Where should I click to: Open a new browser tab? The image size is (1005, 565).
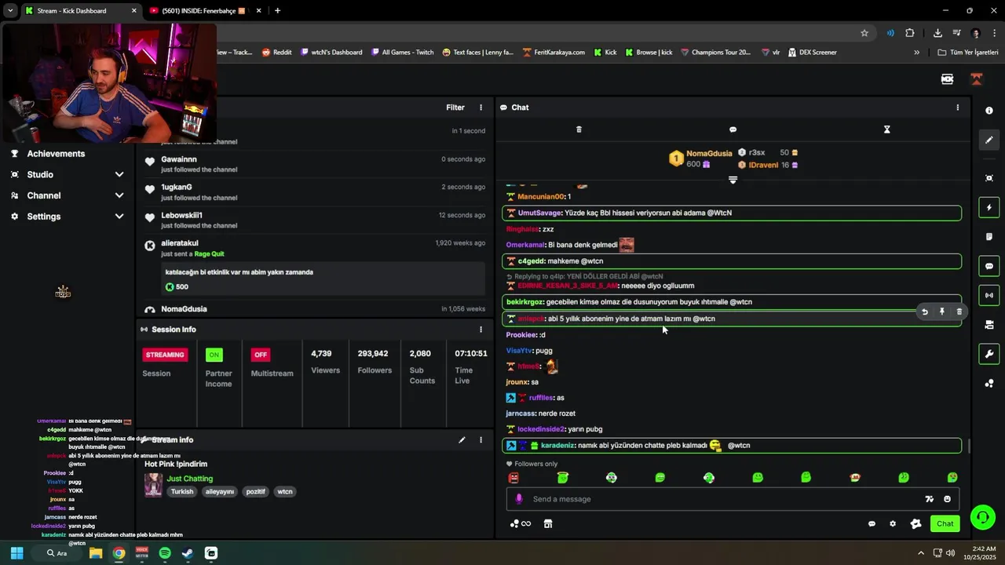click(x=277, y=11)
